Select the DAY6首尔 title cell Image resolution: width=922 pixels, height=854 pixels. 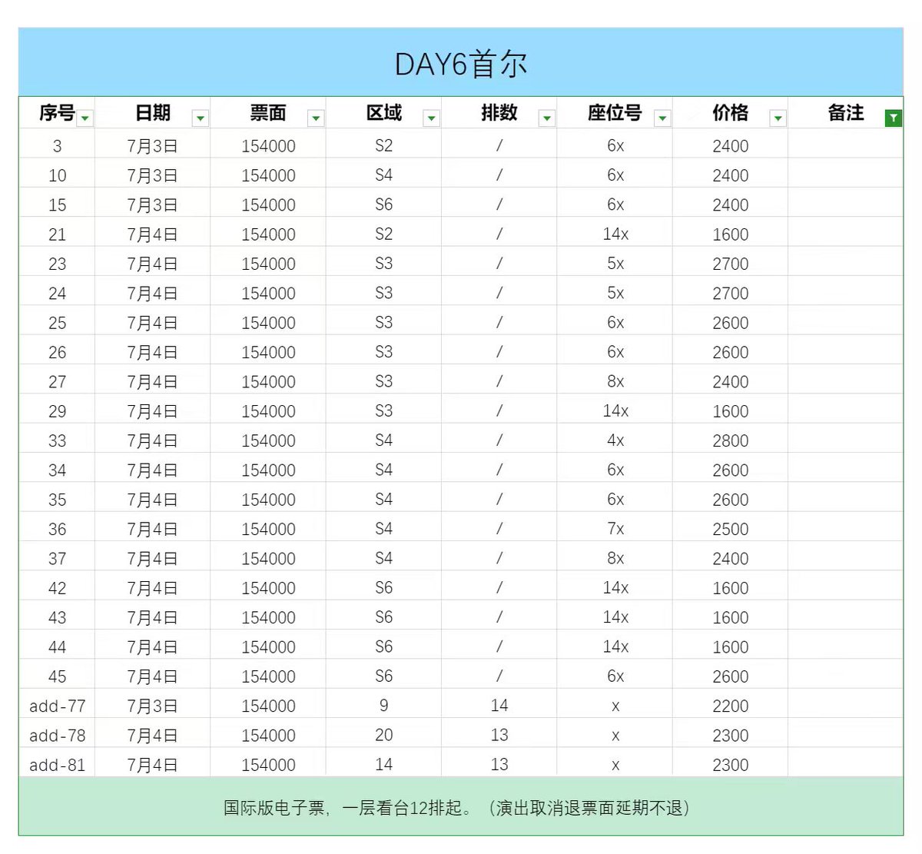(x=461, y=63)
